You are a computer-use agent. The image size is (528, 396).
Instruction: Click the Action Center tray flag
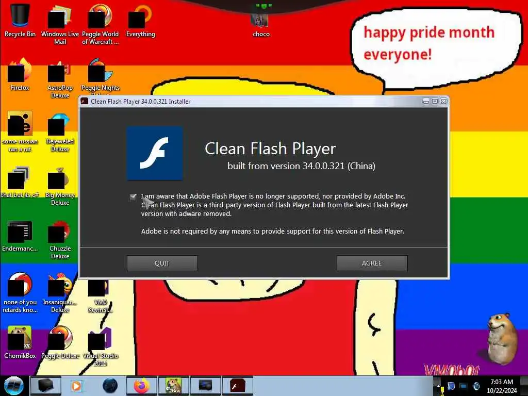pyautogui.click(x=451, y=386)
